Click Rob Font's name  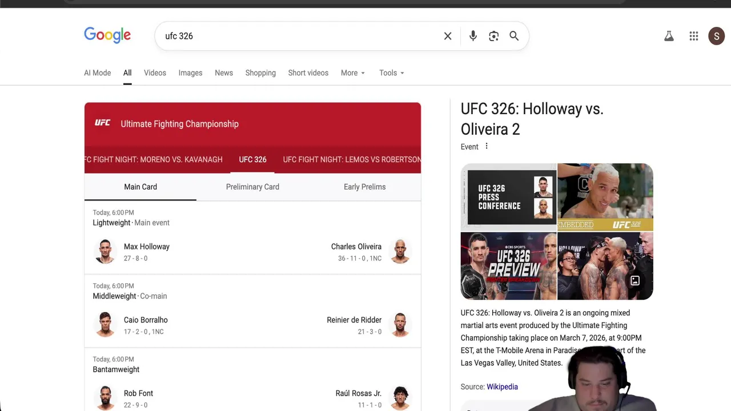click(x=138, y=393)
